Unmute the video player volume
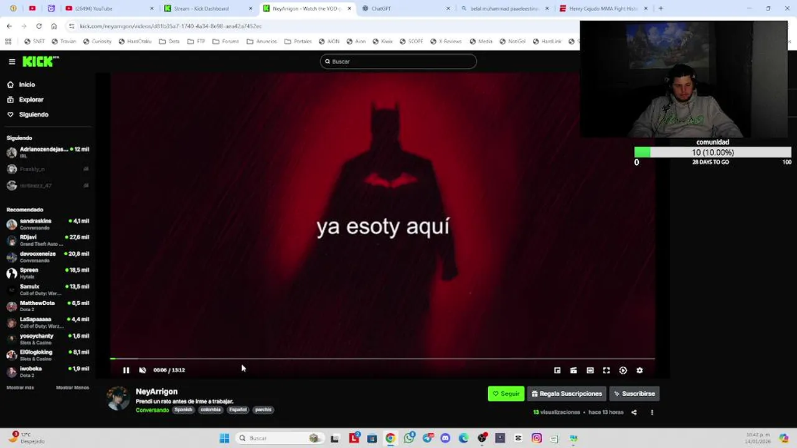797x448 pixels. 143,370
